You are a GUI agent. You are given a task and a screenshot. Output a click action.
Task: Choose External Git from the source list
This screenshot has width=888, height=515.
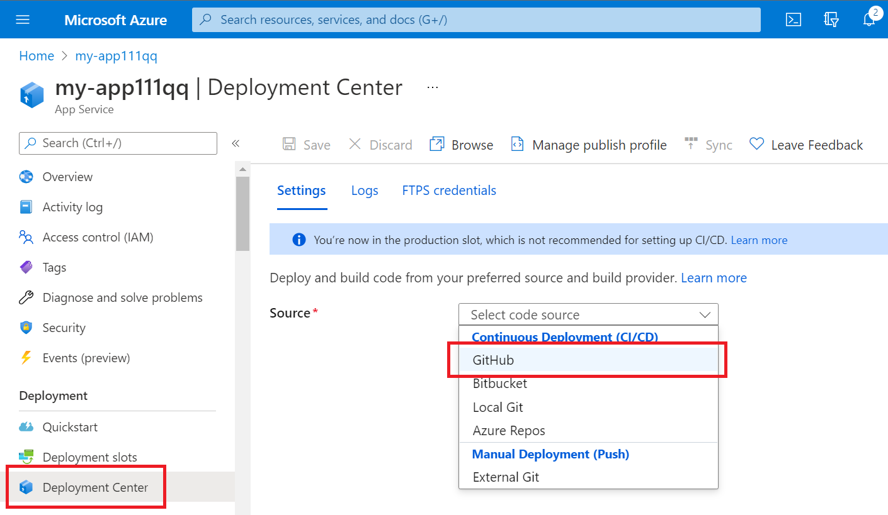(x=588, y=477)
